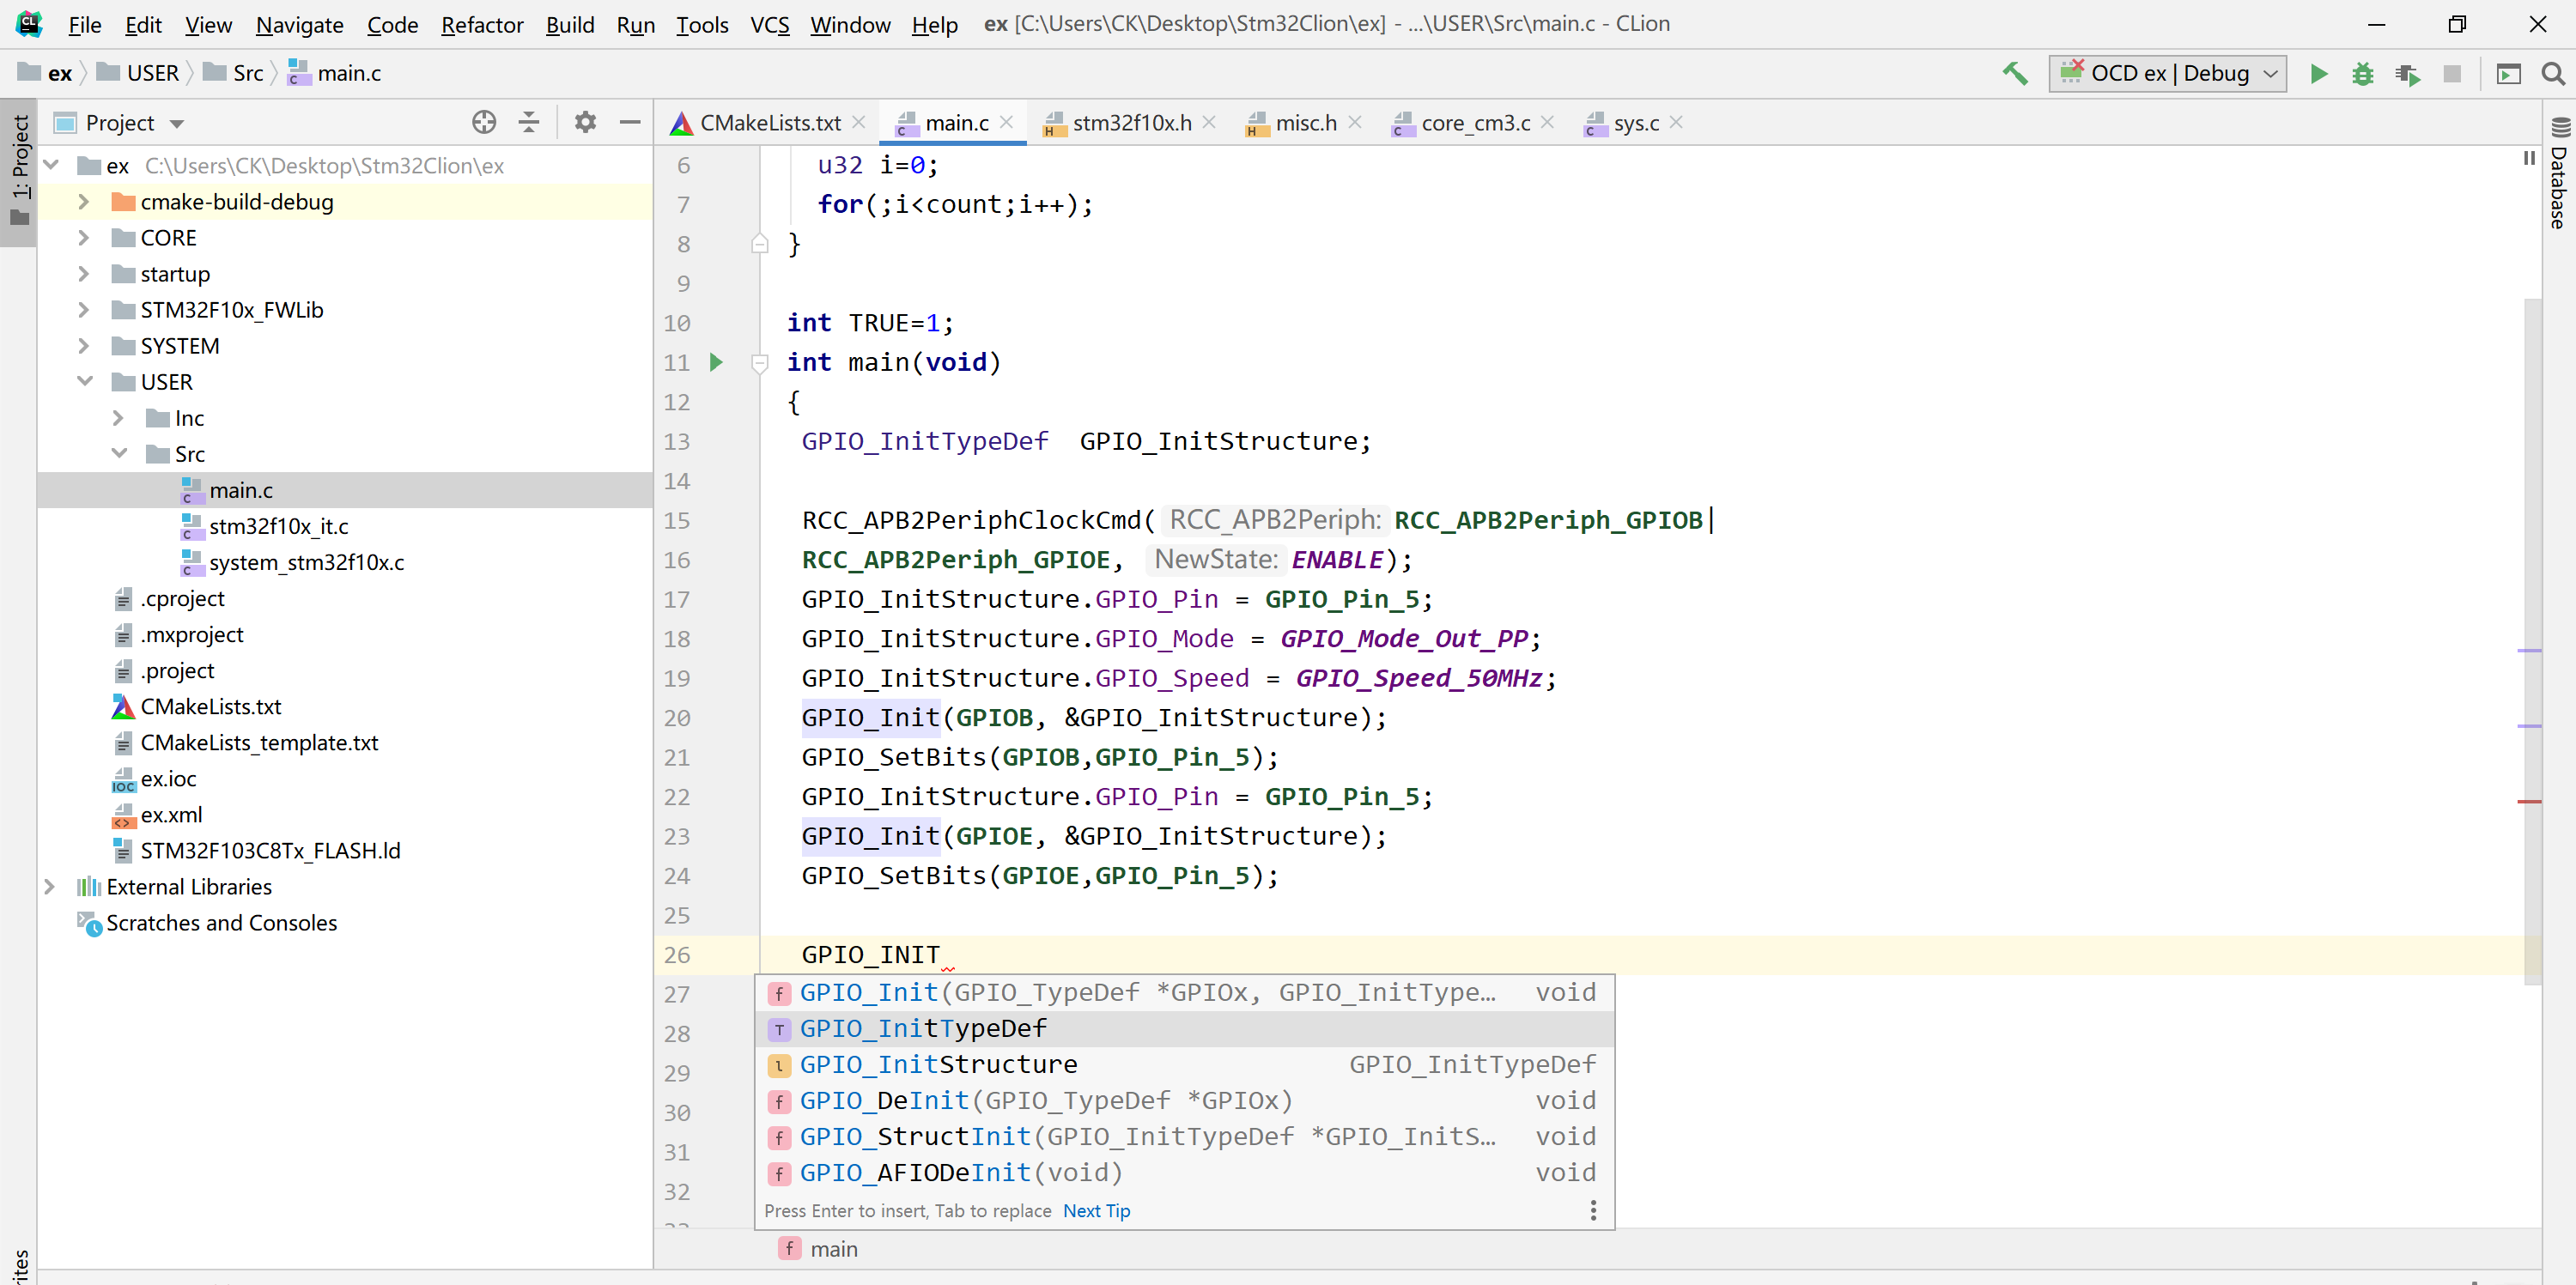Screen dimensions: 2576x1285
Task: Open Scratches and Consoles node
Action: (221, 923)
